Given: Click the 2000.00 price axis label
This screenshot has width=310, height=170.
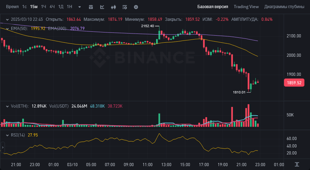Looking at the screenshot, I should click(x=294, y=55).
